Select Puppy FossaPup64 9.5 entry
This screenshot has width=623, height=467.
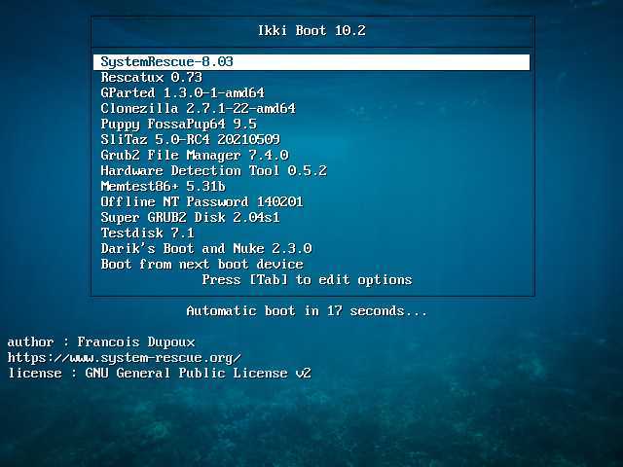pyautogui.click(x=178, y=125)
